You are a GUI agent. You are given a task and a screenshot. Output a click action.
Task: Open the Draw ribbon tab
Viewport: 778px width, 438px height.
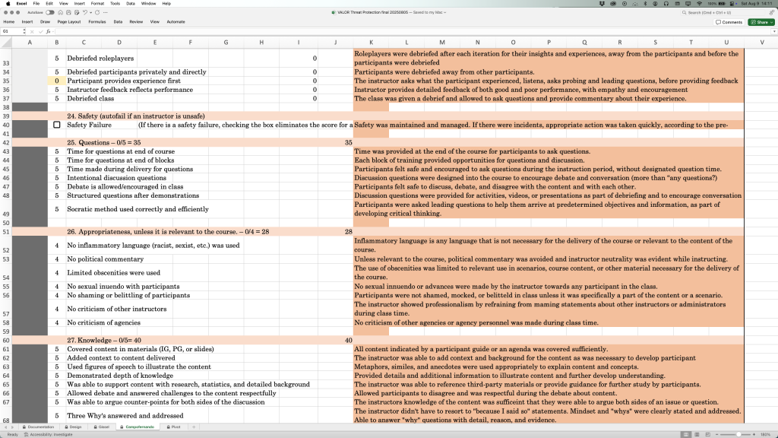[x=45, y=22]
